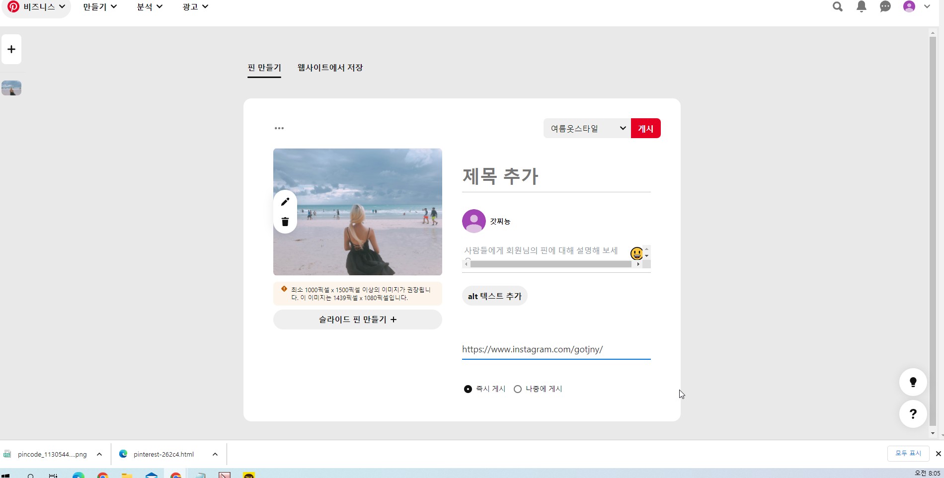Select the 나중에 게시 radio button
The image size is (944, 478).
pyautogui.click(x=518, y=389)
